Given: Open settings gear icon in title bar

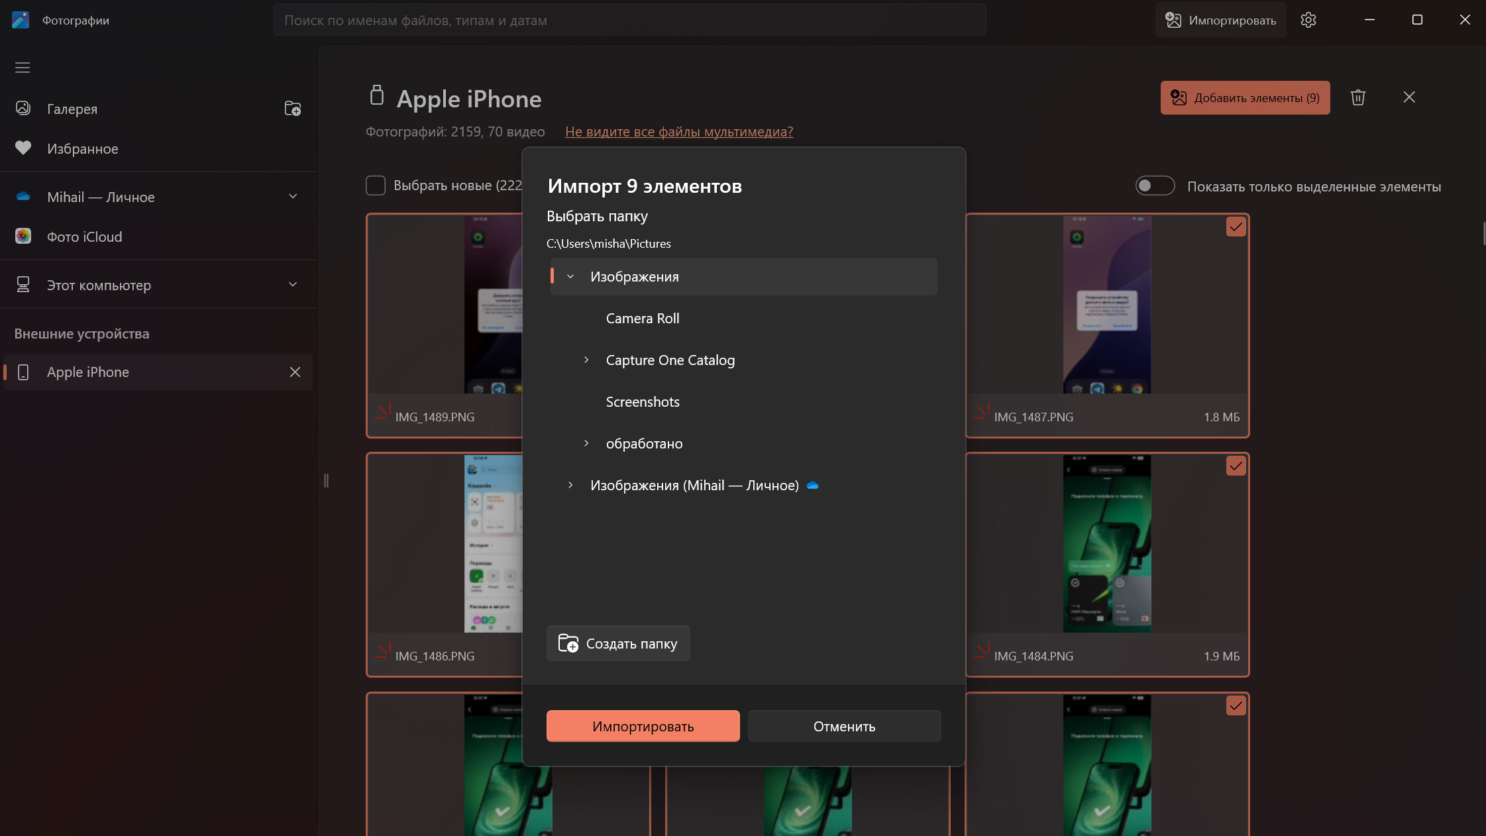Looking at the screenshot, I should 1308,20.
